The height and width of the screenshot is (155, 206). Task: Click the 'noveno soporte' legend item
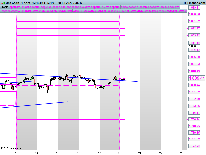pyautogui.click(x=10, y=11)
